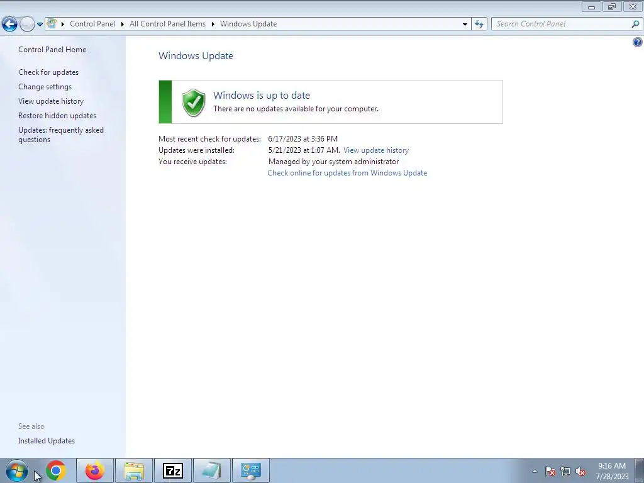Open the Windows Start menu
Viewport: 644px width, 483px height.
(17, 470)
